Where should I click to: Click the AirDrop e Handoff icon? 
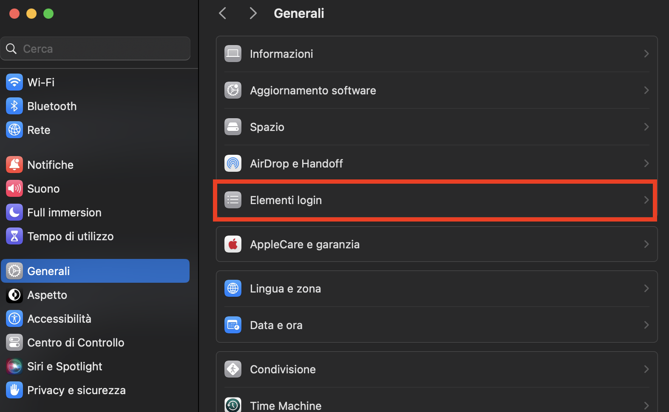(x=233, y=163)
